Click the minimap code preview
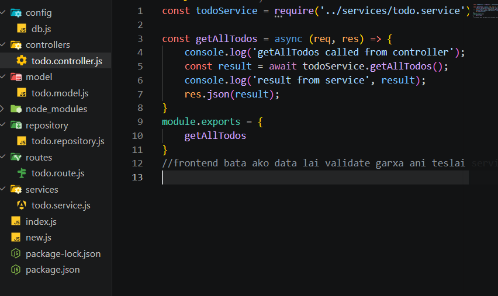498x296 pixels. pyautogui.click(x=485, y=11)
